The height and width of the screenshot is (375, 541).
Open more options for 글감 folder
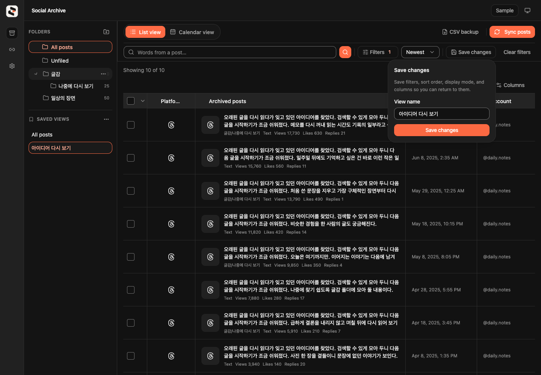tap(103, 74)
